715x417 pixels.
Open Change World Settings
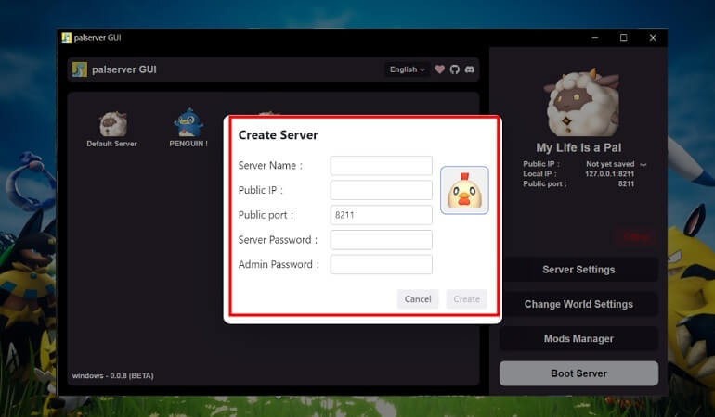pos(578,304)
